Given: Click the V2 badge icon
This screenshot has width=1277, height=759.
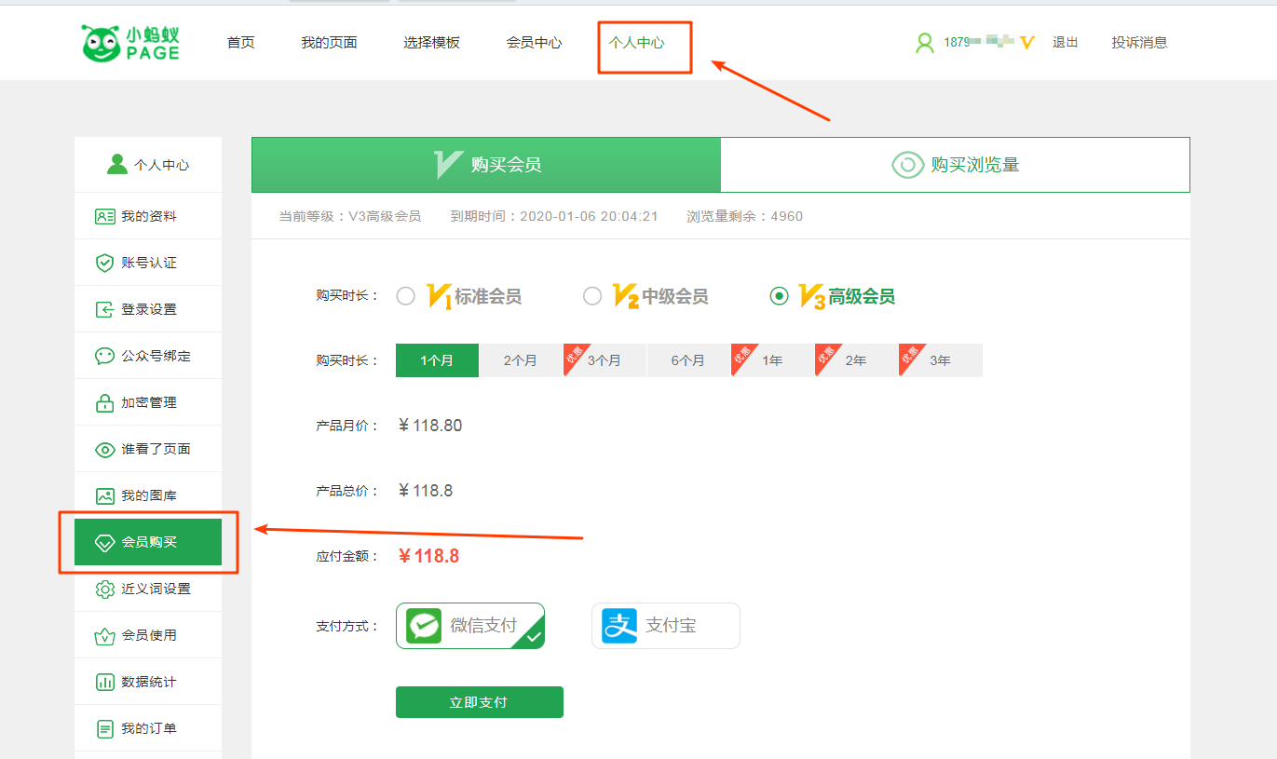Looking at the screenshot, I should (626, 296).
